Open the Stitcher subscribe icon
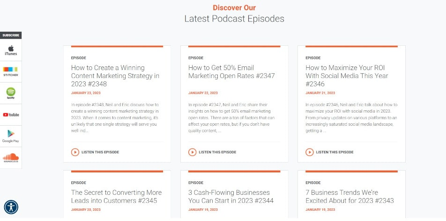The width and height of the screenshot is (446, 221). pyautogui.click(x=11, y=71)
